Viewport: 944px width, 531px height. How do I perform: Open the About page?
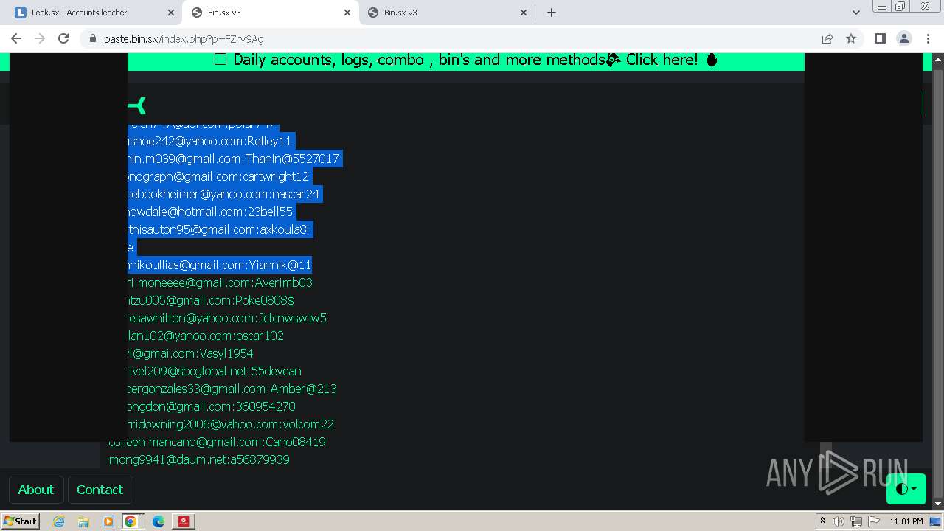36,490
